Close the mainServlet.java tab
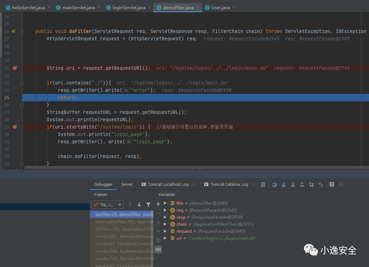The width and height of the screenshot is (369, 267). click(x=99, y=7)
